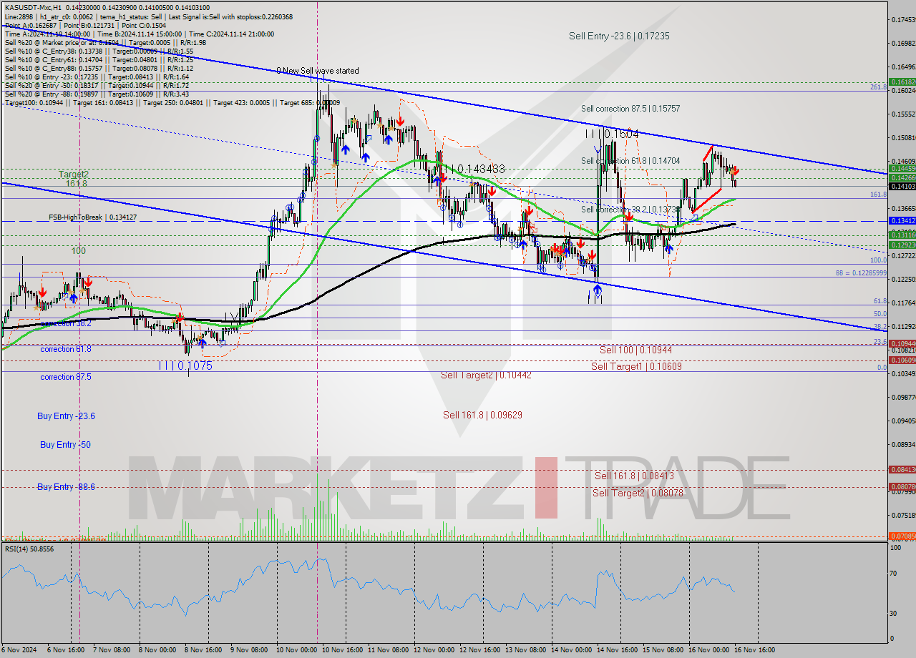
Task: Click the RSI scale value 70
Action: [x=894, y=574]
